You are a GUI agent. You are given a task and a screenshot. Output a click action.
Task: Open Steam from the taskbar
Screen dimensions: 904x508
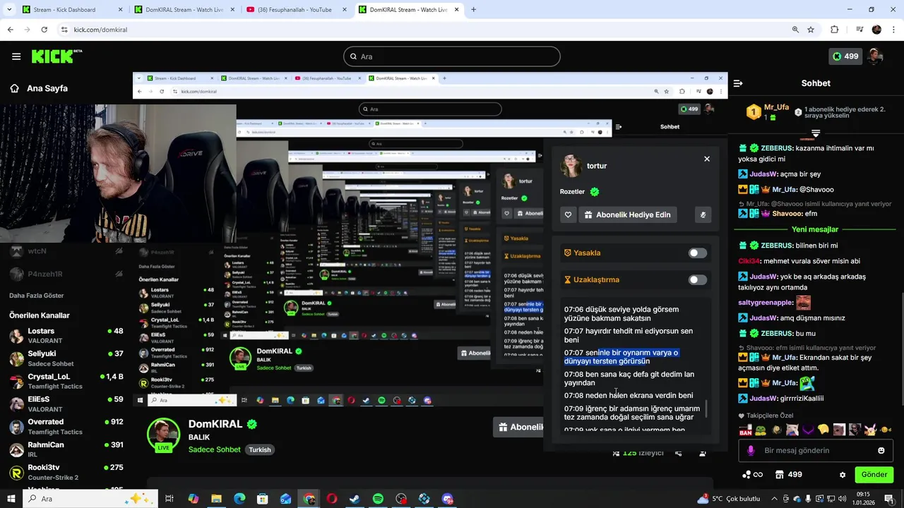pyautogui.click(x=355, y=499)
